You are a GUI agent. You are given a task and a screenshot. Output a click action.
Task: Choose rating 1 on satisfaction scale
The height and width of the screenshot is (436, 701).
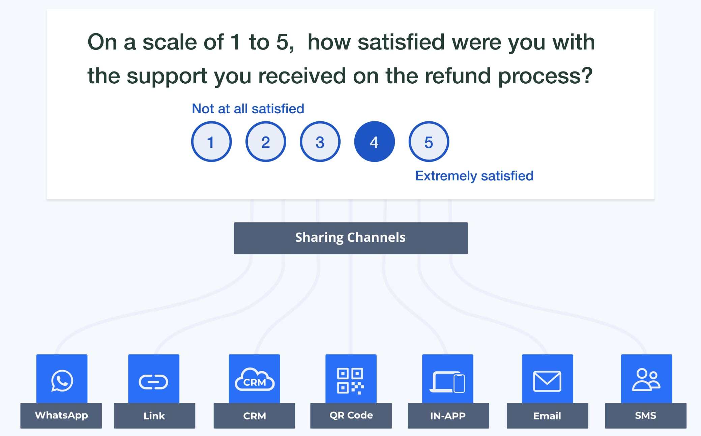point(211,142)
